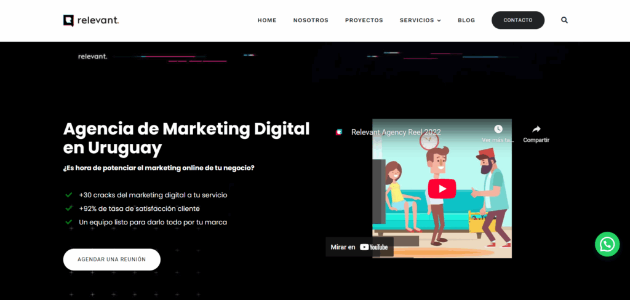Expand the Servicios dropdown chevron
The height and width of the screenshot is (300, 630).
point(439,20)
